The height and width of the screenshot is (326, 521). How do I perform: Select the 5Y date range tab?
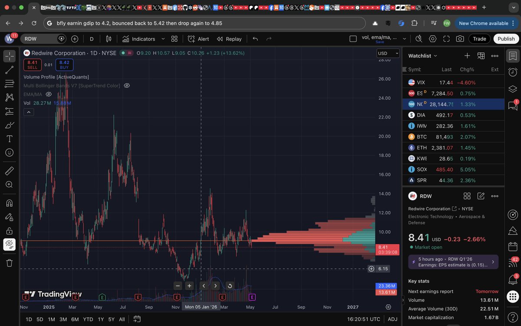click(111, 319)
